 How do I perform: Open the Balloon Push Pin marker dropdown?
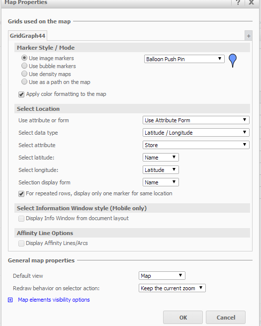(184, 59)
